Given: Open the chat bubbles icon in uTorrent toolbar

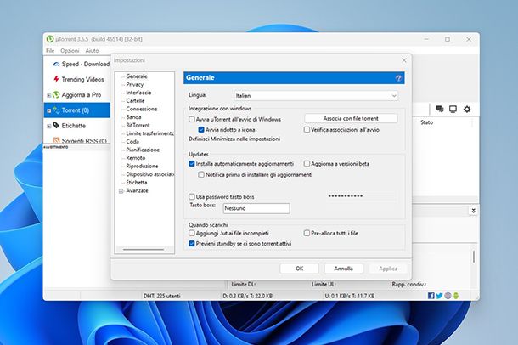Looking at the screenshot, I should click(439, 109).
